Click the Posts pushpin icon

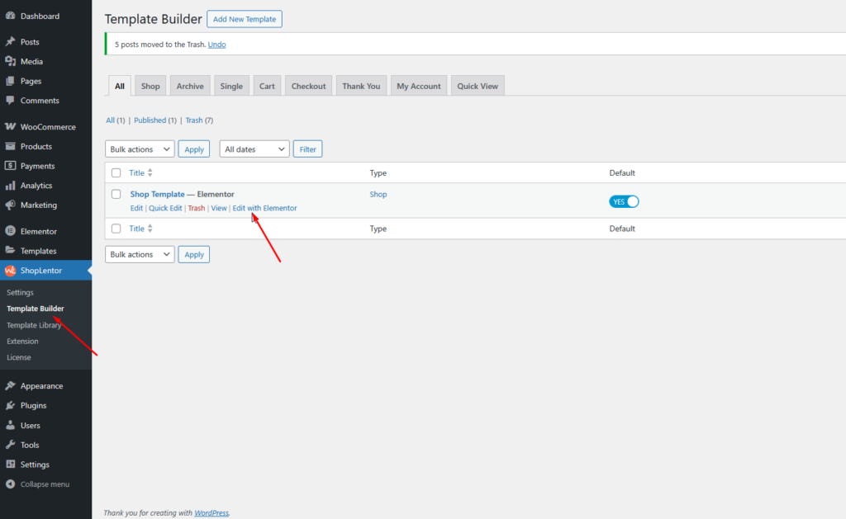click(10, 41)
